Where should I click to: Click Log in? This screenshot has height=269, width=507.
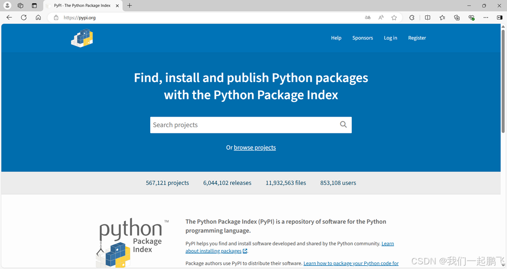click(390, 38)
